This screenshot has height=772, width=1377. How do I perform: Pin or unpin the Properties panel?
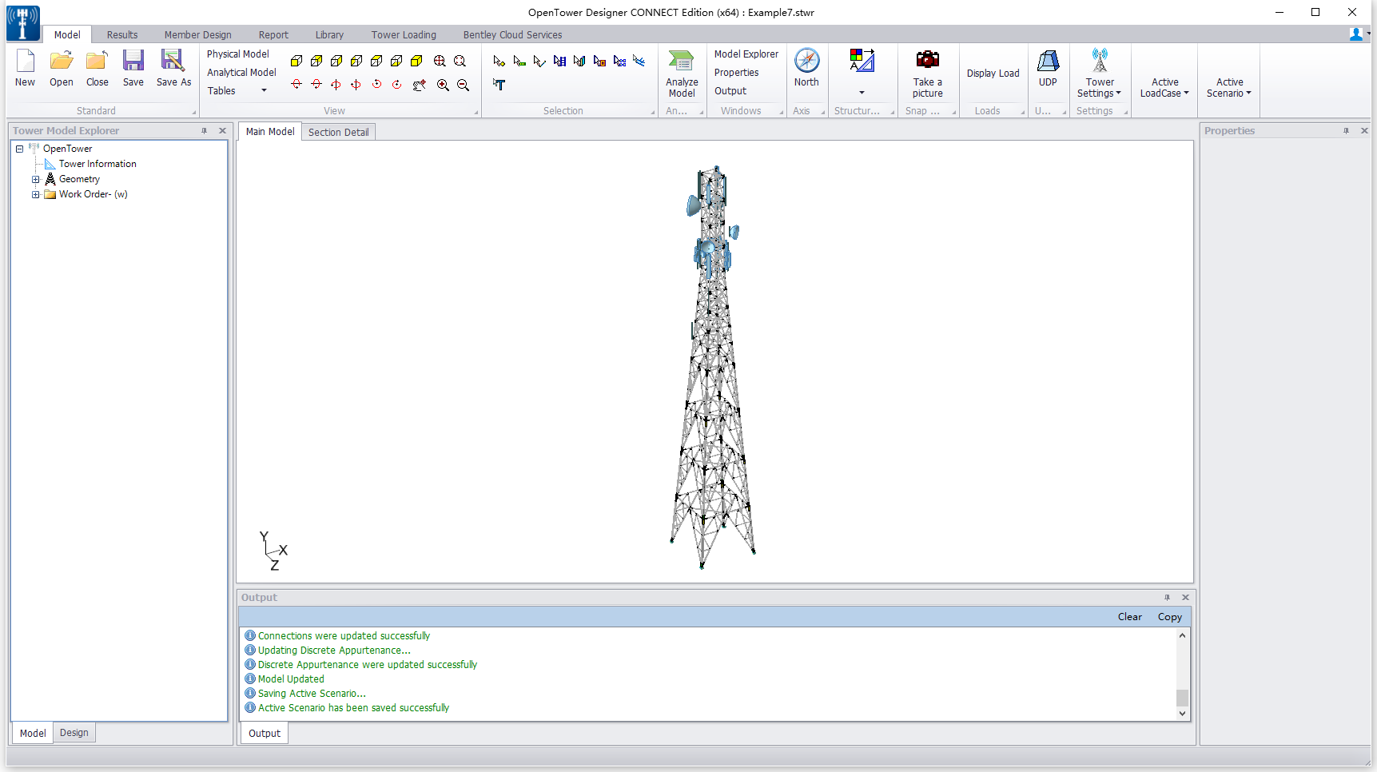click(x=1346, y=130)
